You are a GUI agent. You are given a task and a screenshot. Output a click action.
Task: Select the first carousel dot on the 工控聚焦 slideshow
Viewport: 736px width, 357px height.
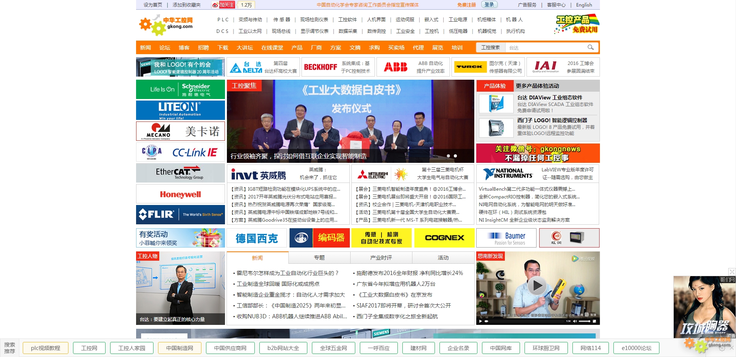[x=448, y=156]
